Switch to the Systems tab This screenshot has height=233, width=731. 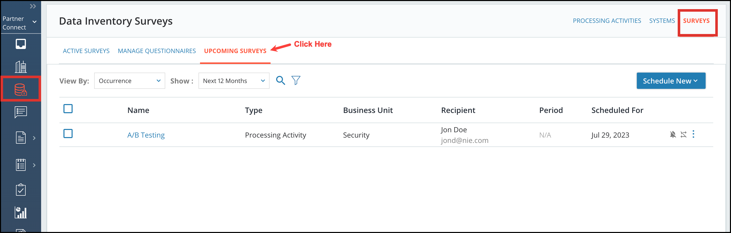click(x=662, y=21)
